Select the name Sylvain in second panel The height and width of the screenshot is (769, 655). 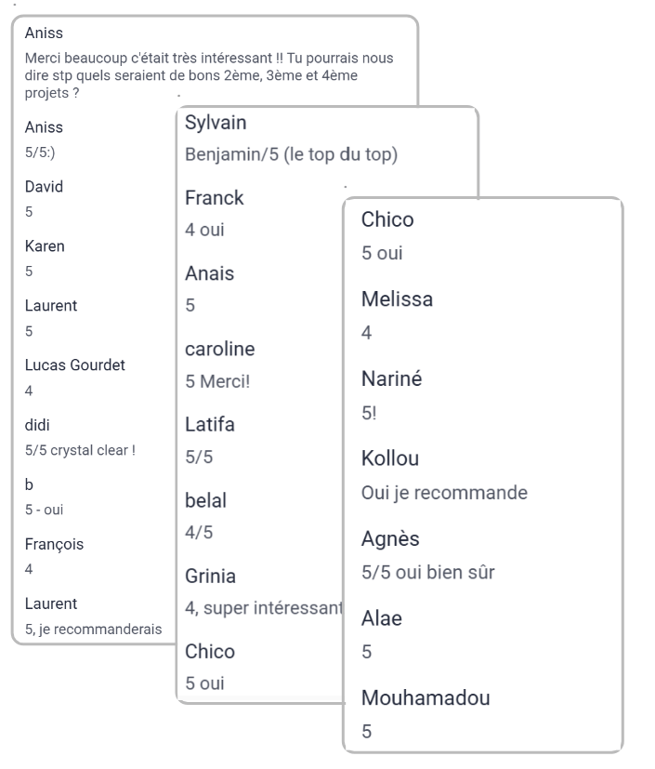tap(216, 123)
